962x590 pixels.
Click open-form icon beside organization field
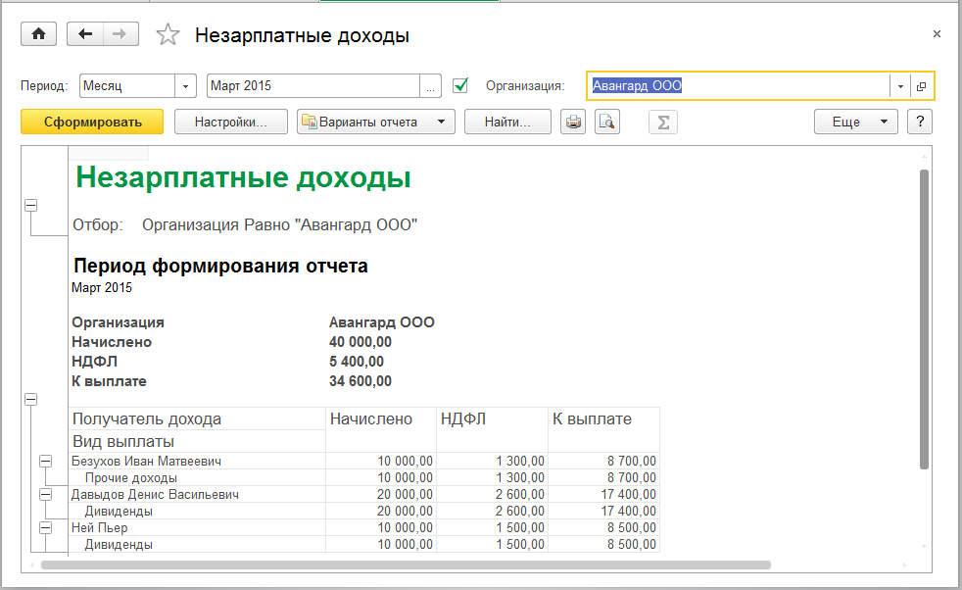(x=922, y=86)
